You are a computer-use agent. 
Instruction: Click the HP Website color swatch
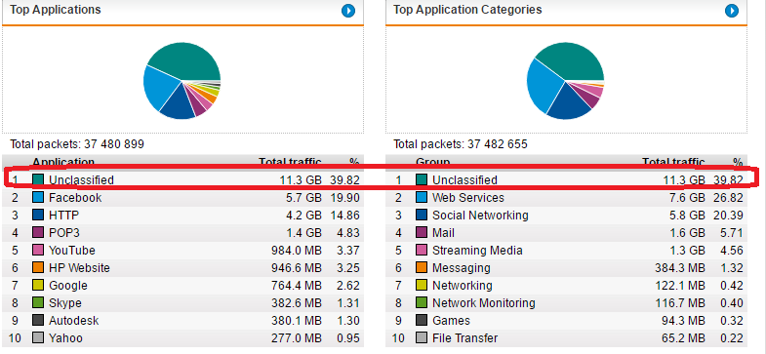coord(38,268)
